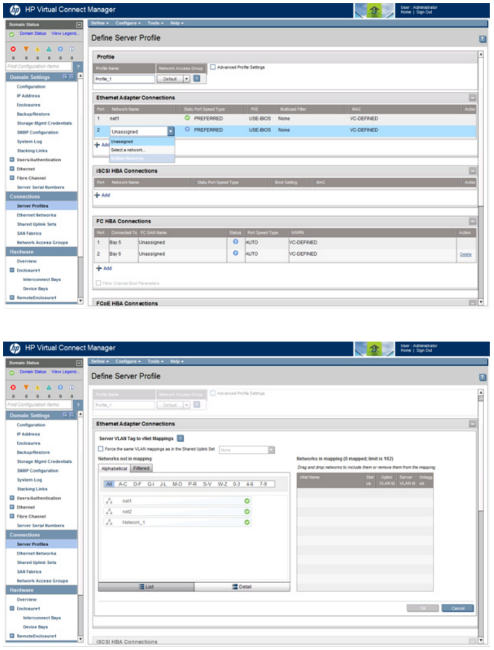Click main vertical scrollbar in lower screenshot
Screen dimensions: 494x650
pos(481,516)
